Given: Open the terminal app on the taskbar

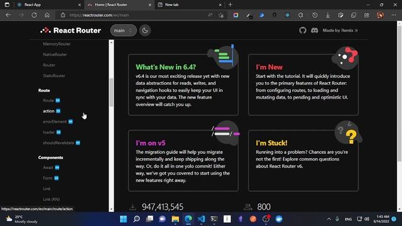Looking at the screenshot, I should 214,219.
